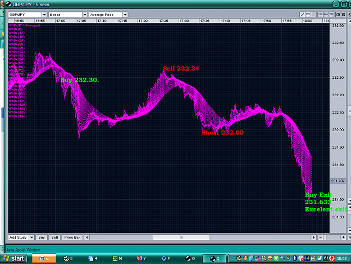Viewport: 351px width, 264px height.
Task: Click the Bluetooth system tray icon
Action: click(x=295, y=258)
